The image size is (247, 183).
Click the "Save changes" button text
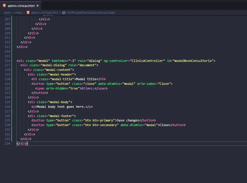[128, 121]
